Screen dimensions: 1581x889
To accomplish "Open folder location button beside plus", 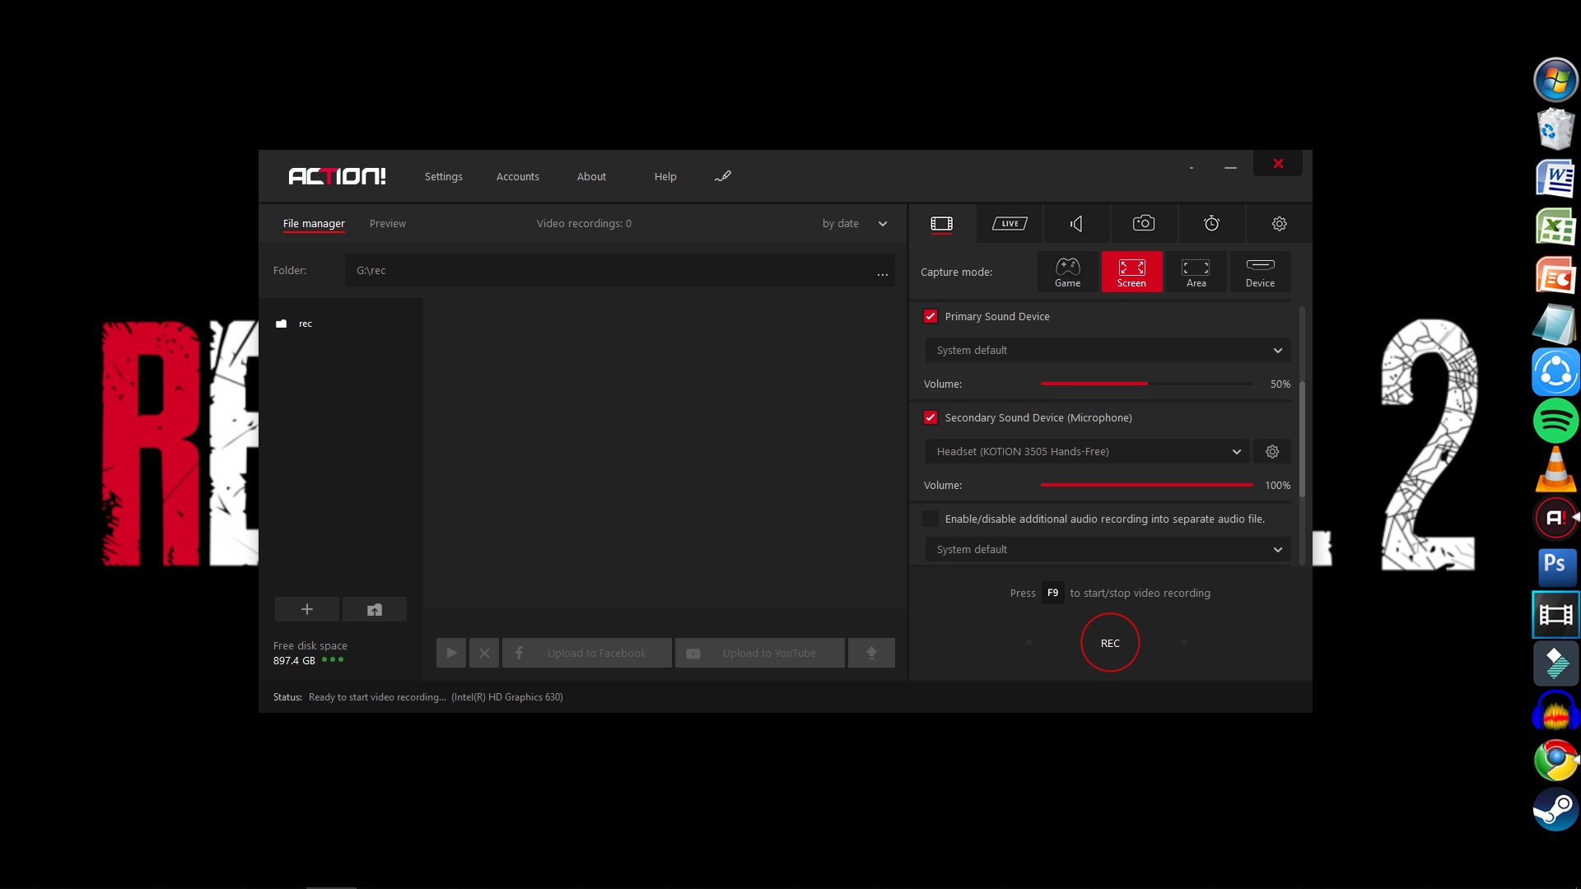I will (x=375, y=609).
